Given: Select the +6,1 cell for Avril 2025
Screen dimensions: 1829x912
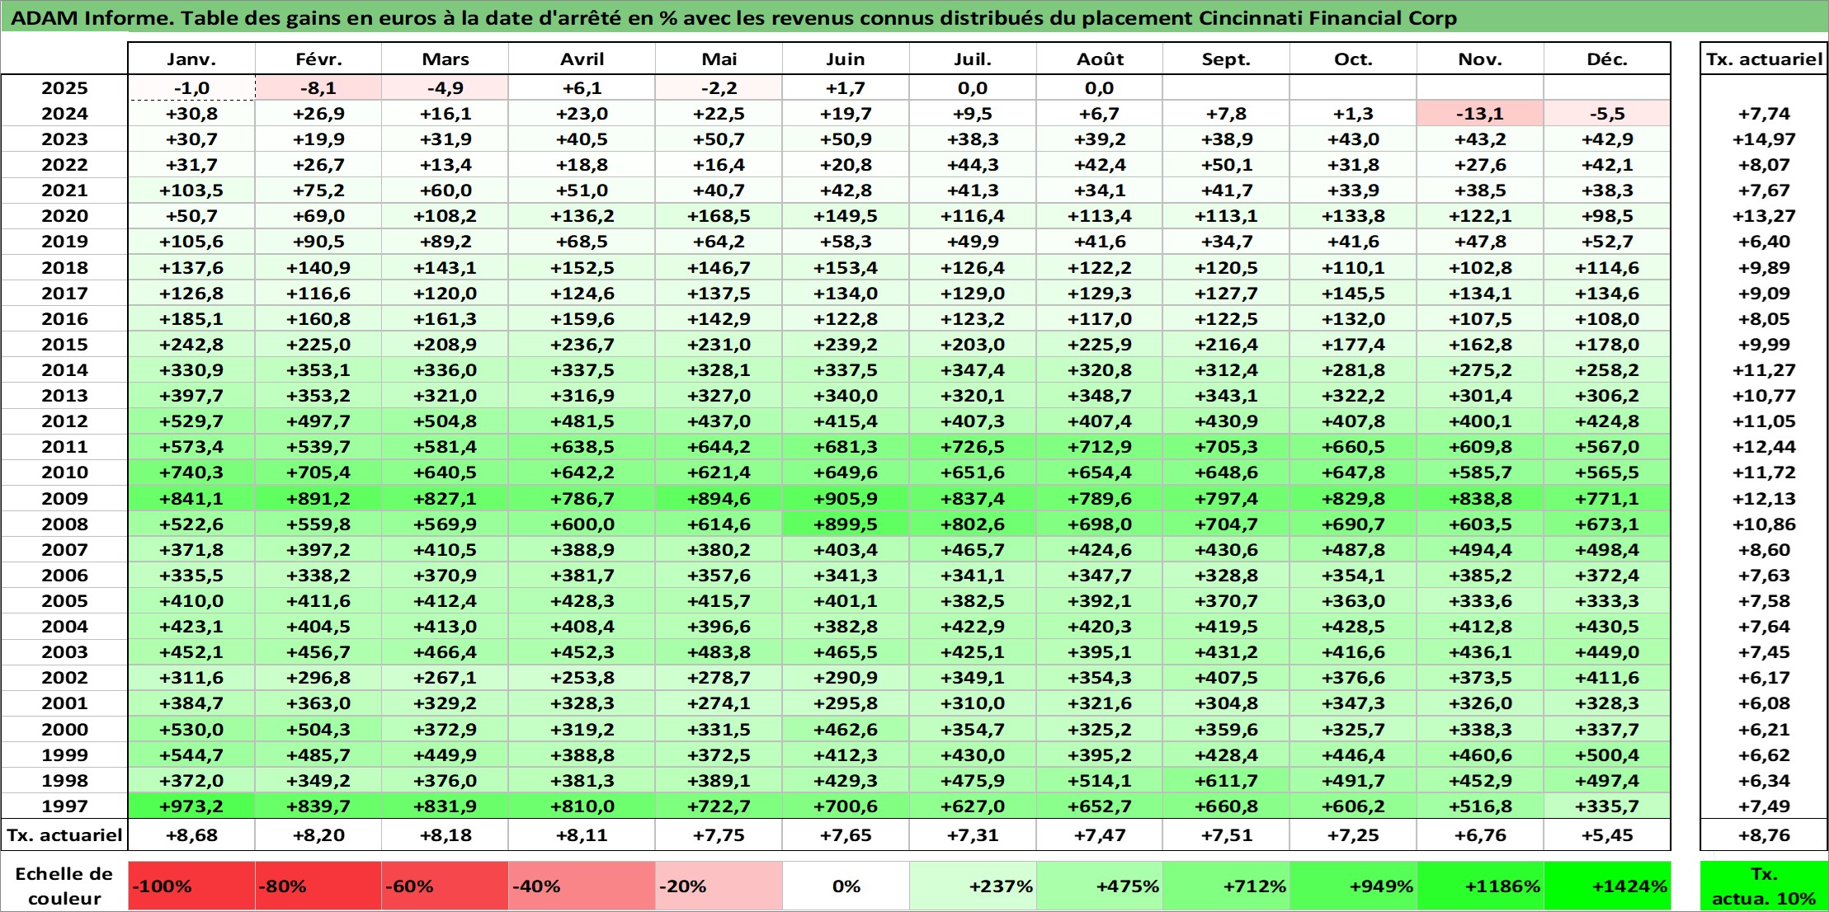Looking at the screenshot, I should pos(582,87).
